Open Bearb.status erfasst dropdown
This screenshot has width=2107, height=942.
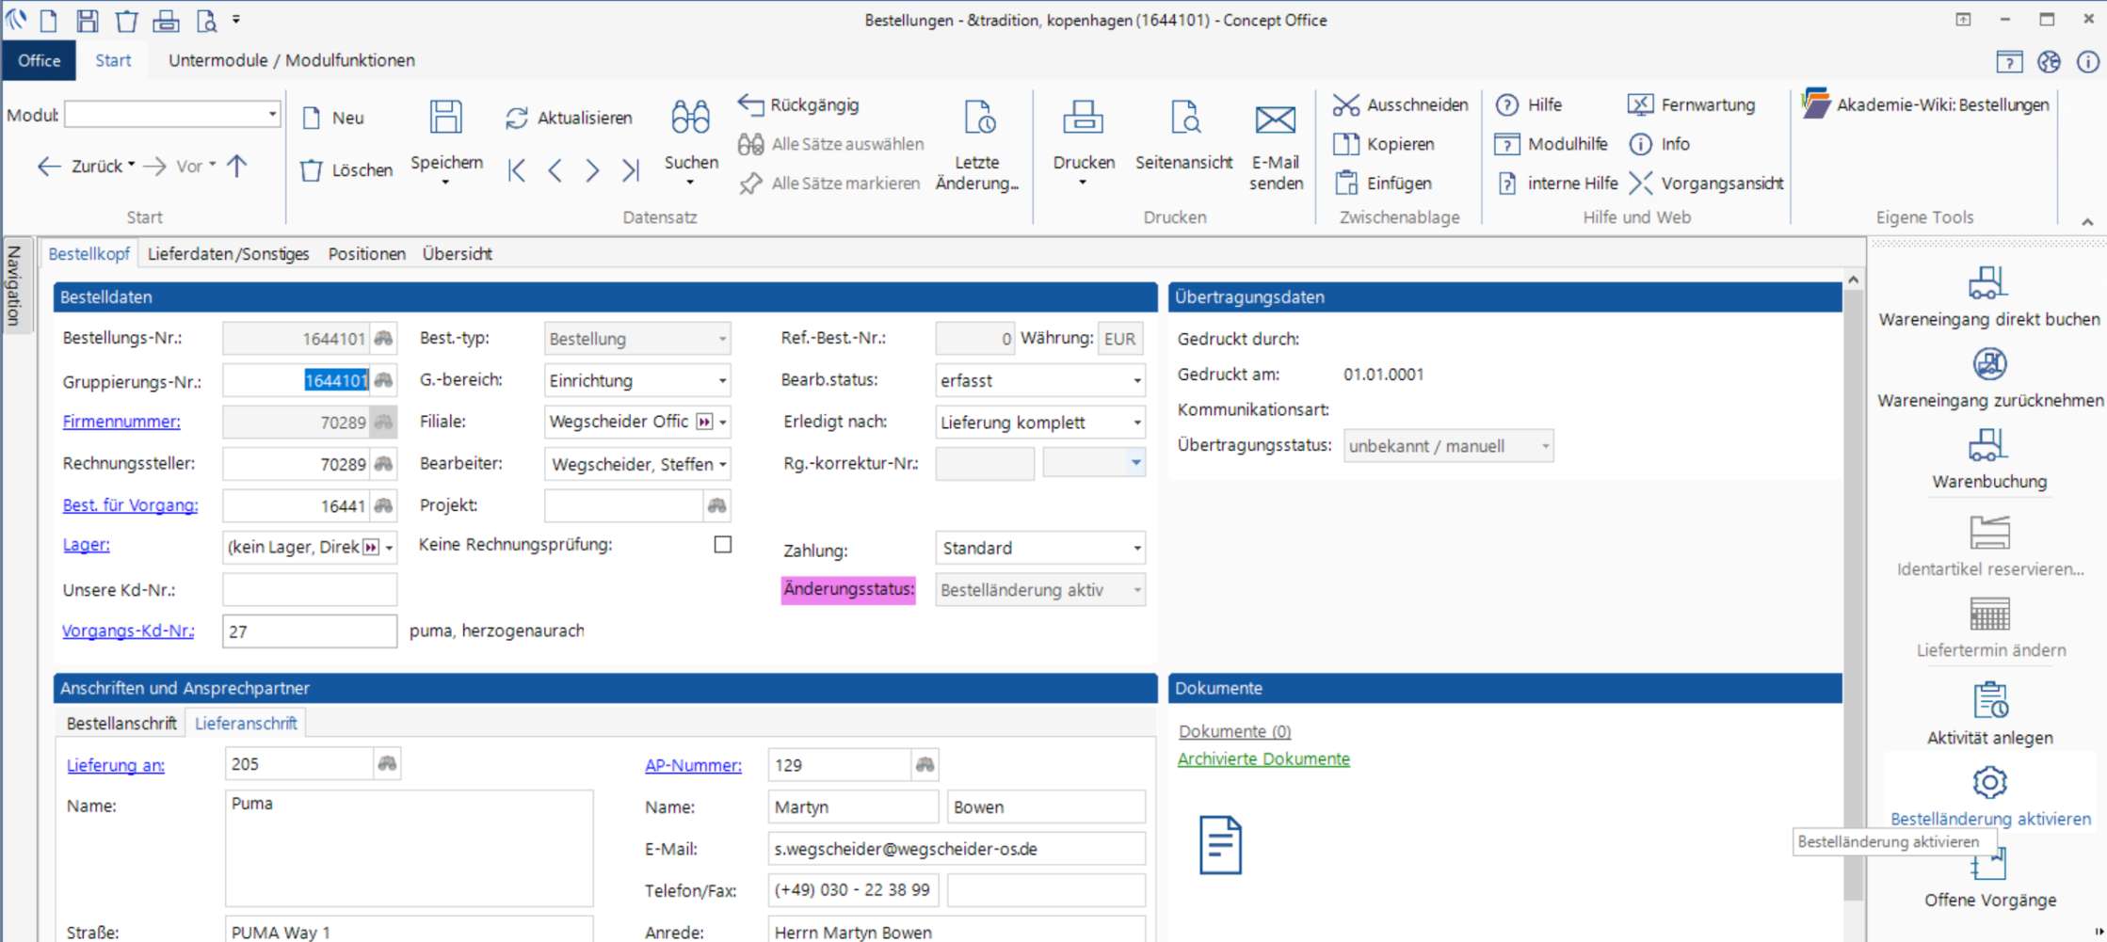click(1136, 380)
